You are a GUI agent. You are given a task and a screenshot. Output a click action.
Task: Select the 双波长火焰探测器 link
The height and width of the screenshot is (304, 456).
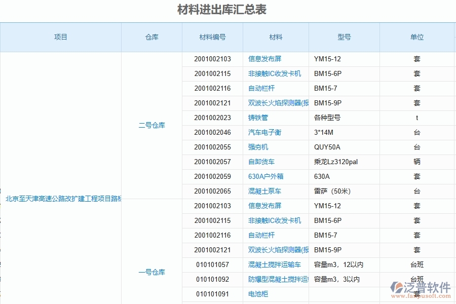click(x=277, y=103)
